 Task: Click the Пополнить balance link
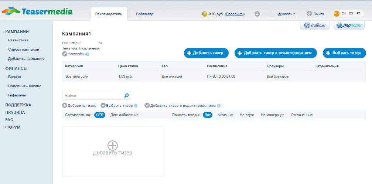click(235, 14)
